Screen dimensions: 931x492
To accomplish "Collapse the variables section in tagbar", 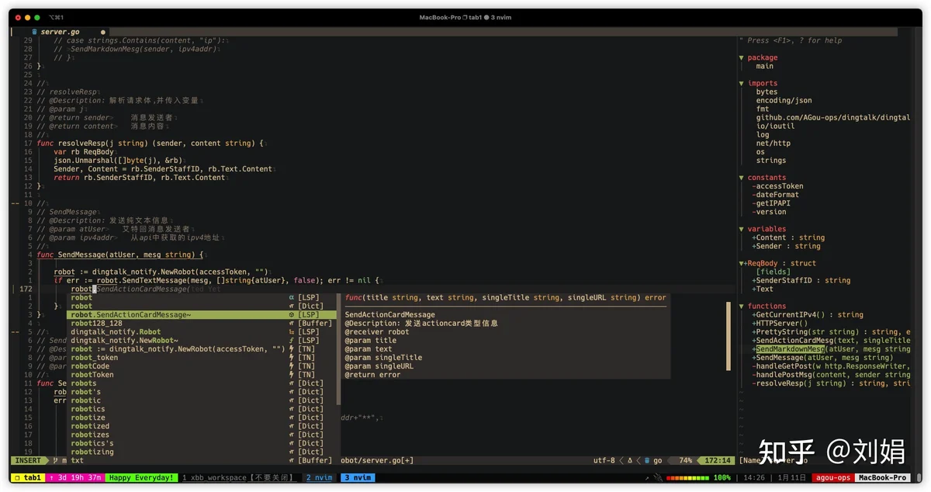I will pos(742,229).
